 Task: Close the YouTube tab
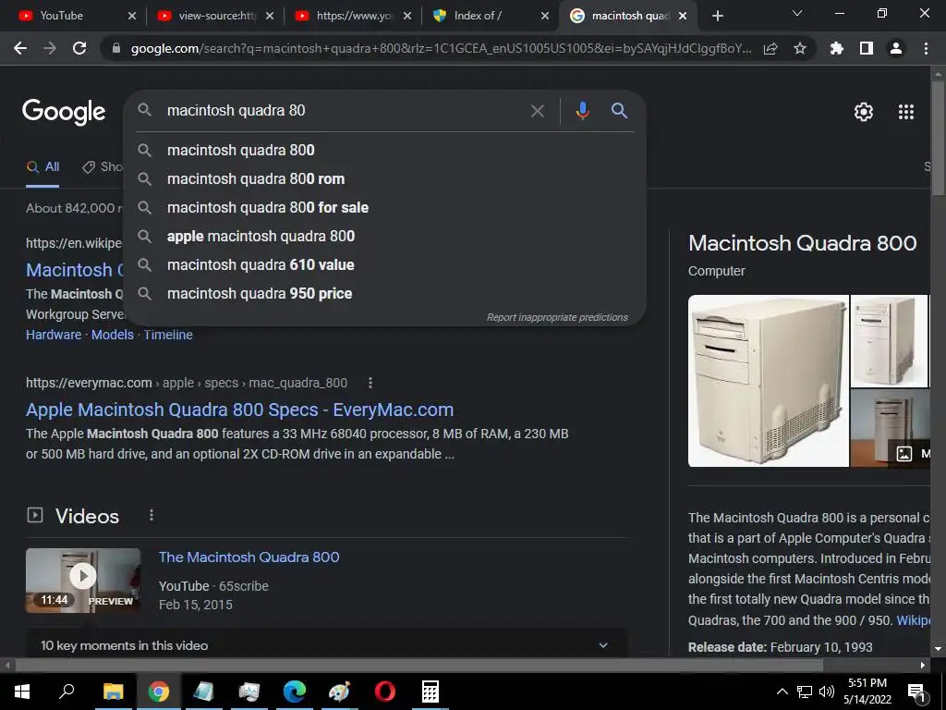tap(132, 16)
